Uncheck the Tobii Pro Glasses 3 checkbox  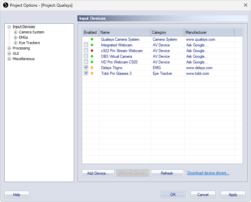(86, 73)
